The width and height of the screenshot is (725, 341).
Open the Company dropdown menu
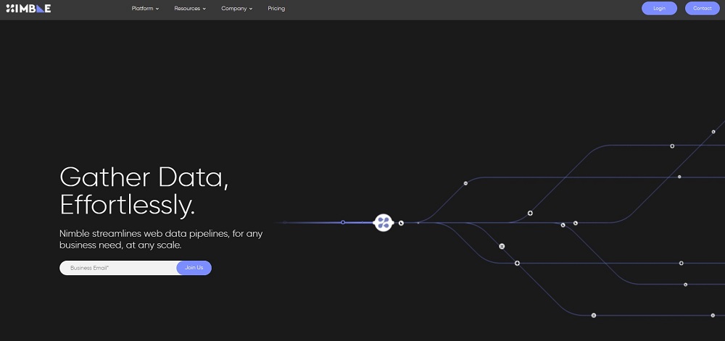coord(237,8)
